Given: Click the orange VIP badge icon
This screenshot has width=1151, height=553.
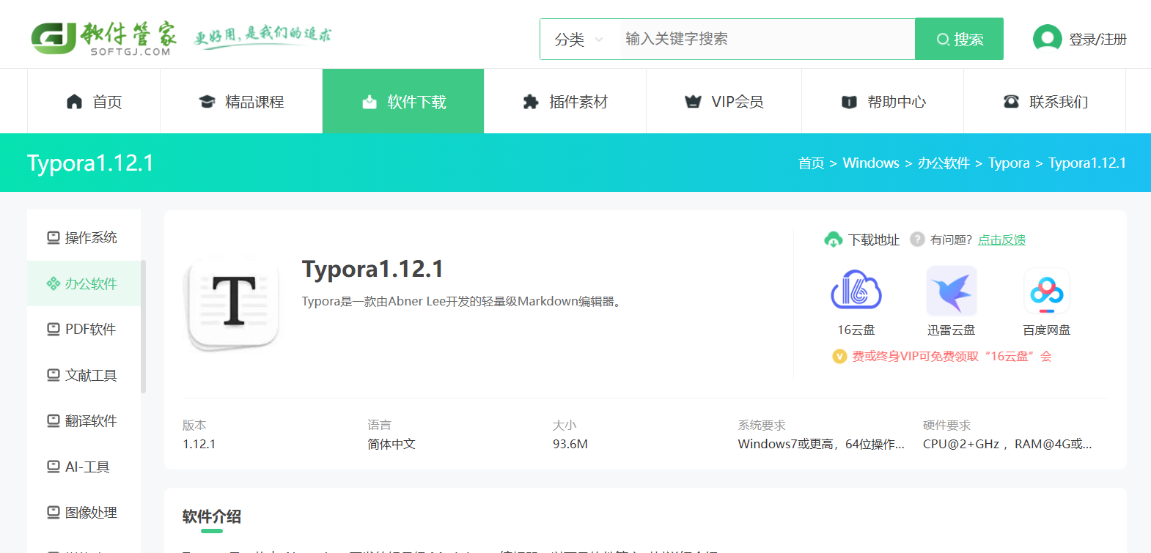Looking at the screenshot, I should [839, 357].
